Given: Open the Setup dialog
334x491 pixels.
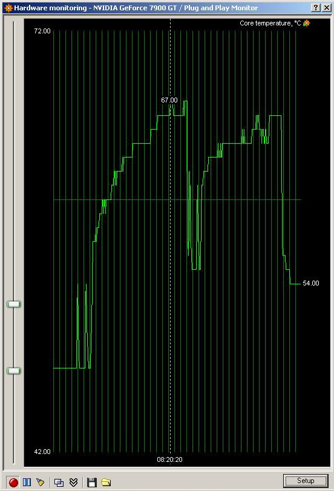Looking at the screenshot, I should pyautogui.click(x=306, y=481).
